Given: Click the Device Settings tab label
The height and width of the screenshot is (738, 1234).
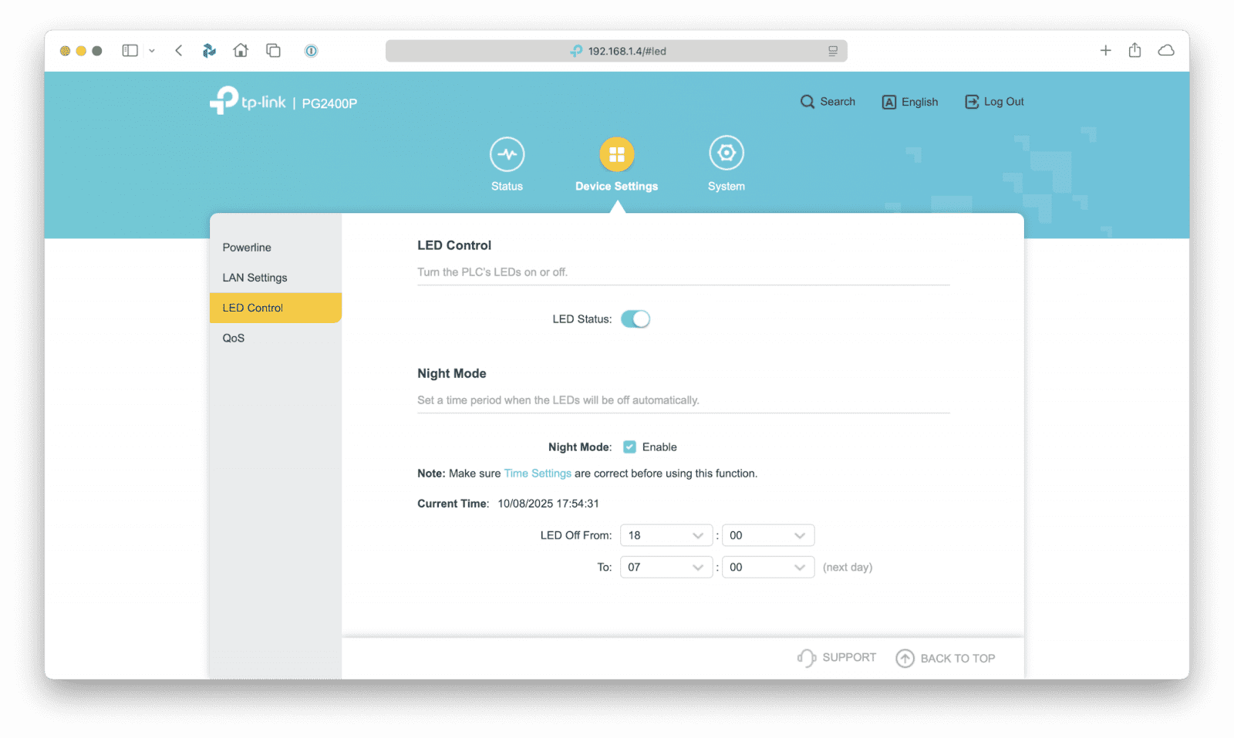Looking at the screenshot, I should pyautogui.click(x=616, y=187).
